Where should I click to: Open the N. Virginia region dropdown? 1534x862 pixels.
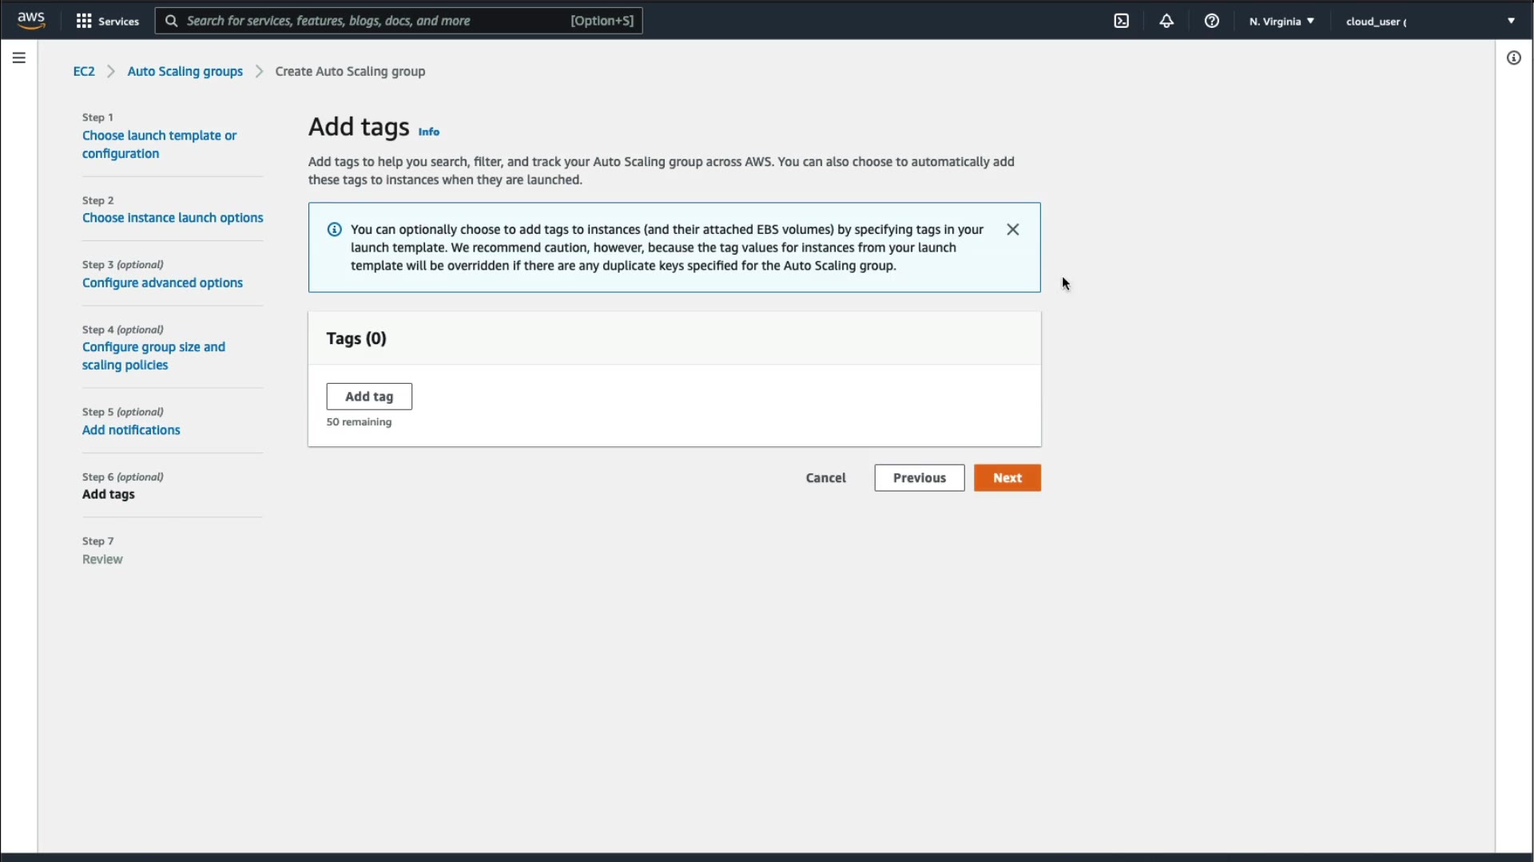coord(1282,21)
